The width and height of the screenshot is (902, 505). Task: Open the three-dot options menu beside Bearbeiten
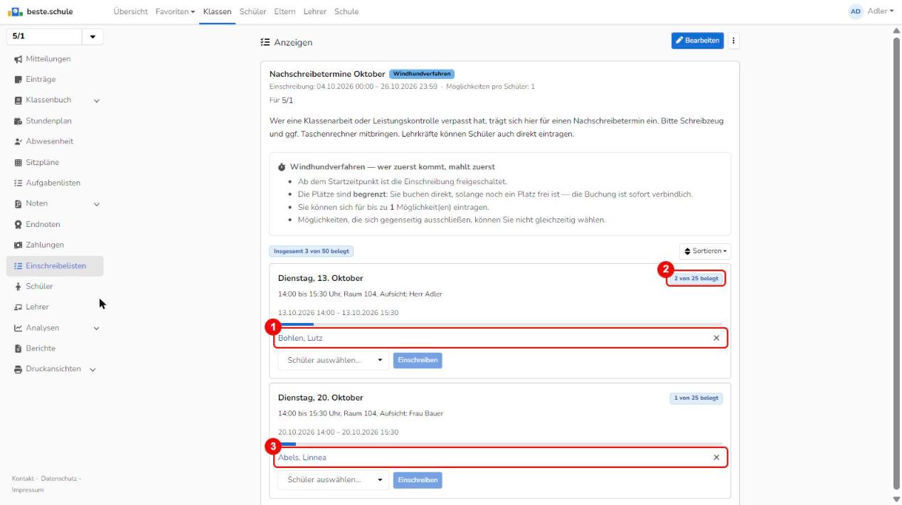tap(733, 41)
